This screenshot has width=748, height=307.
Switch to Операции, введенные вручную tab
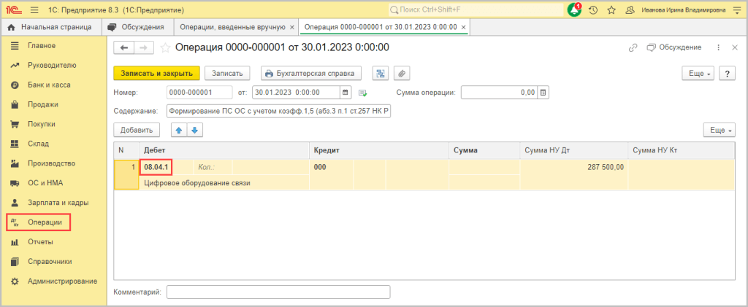(232, 27)
